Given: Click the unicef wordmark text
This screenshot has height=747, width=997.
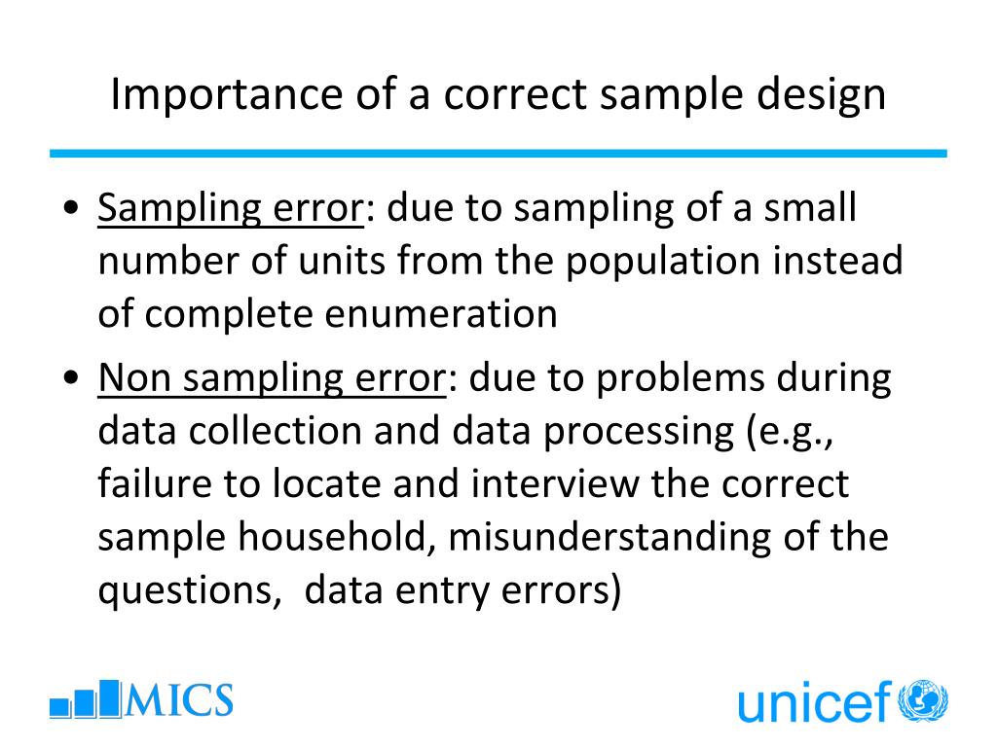Looking at the screenshot, I should 815,701.
